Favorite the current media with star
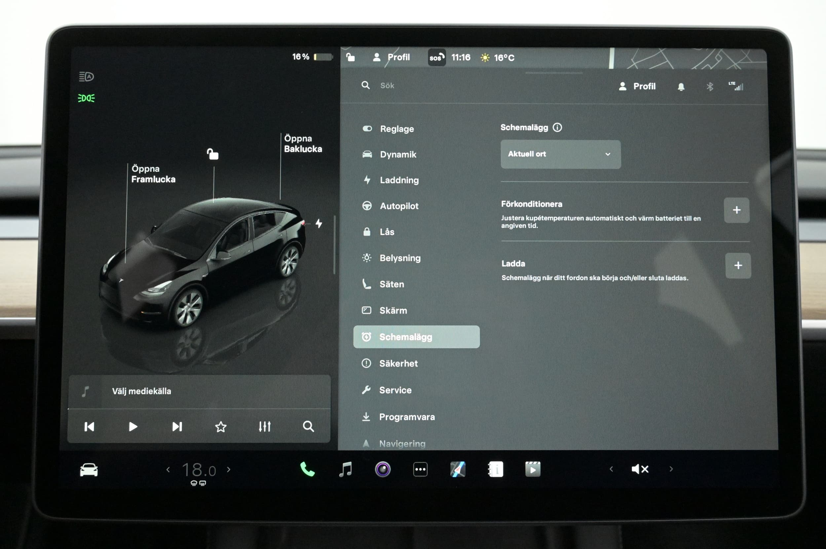 click(221, 427)
